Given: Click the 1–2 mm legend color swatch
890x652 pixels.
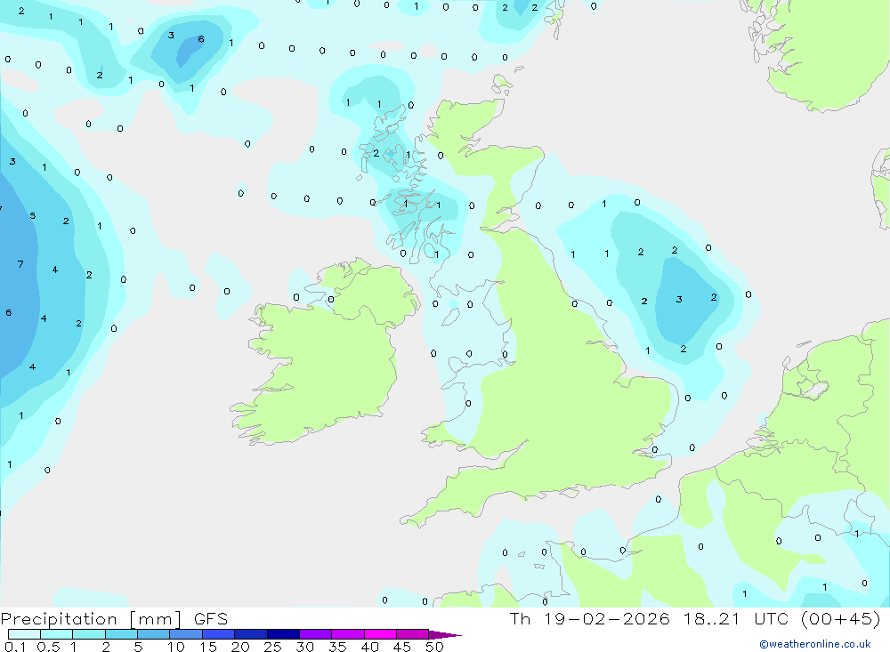Looking at the screenshot, I should (x=88, y=634).
